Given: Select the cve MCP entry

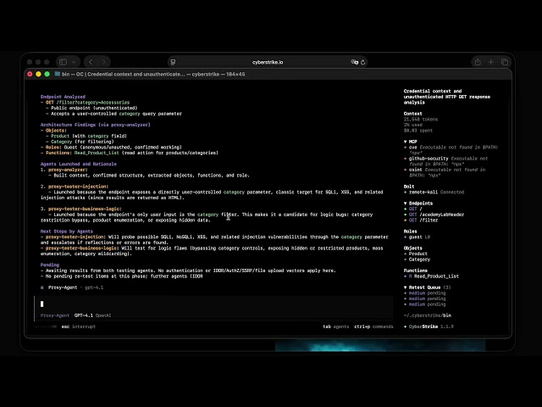Looking at the screenshot, I should (x=451, y=150).
